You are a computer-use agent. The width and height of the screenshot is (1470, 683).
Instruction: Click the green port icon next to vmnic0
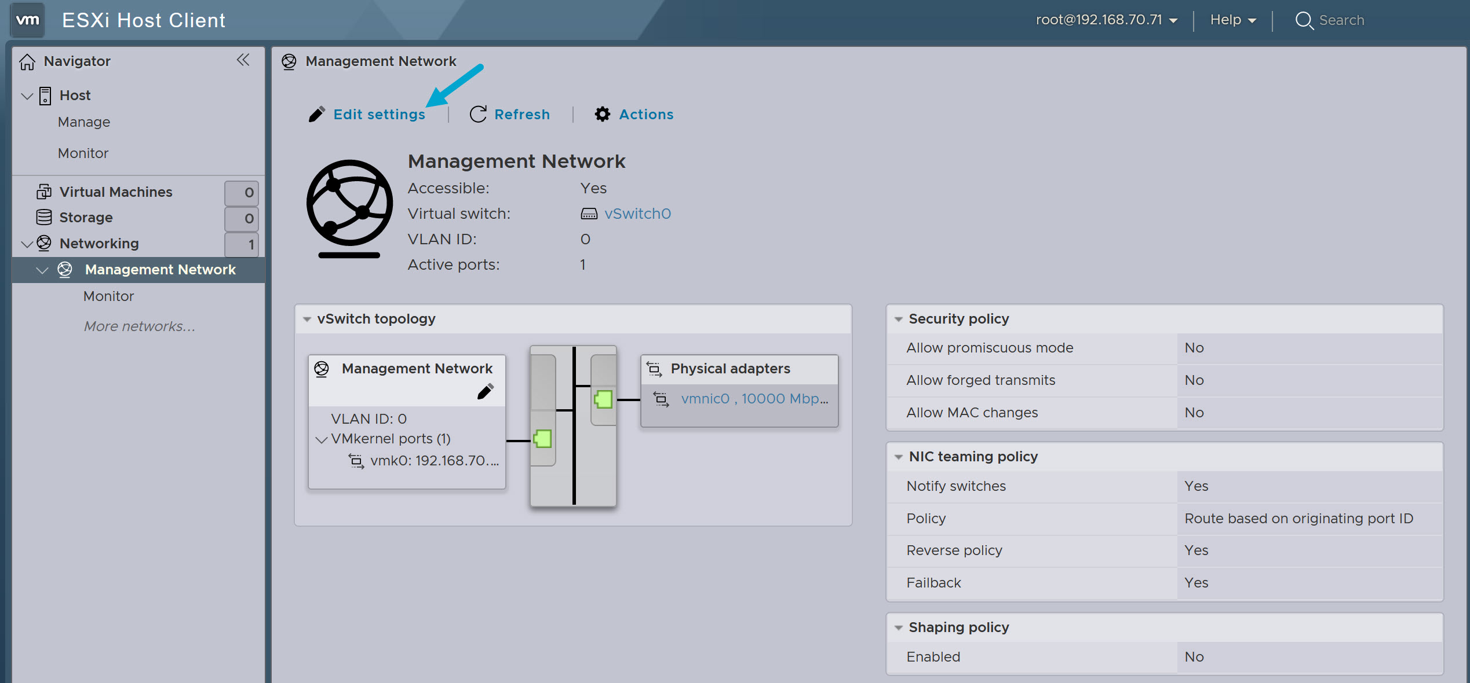[603, 399]
